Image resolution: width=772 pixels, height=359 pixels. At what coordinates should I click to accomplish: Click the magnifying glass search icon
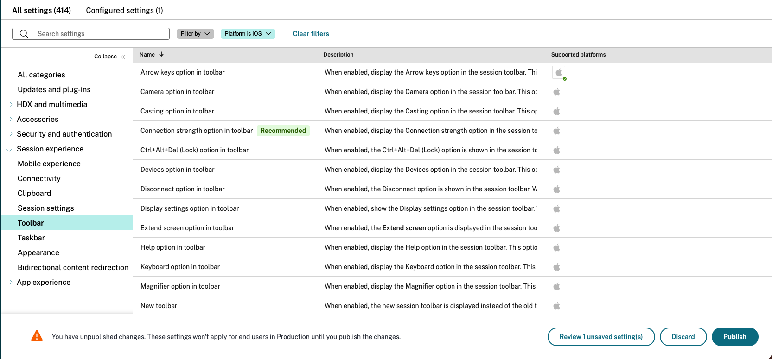24,34
